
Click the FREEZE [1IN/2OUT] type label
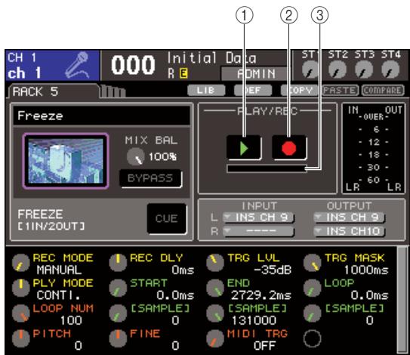coord(51,220)
